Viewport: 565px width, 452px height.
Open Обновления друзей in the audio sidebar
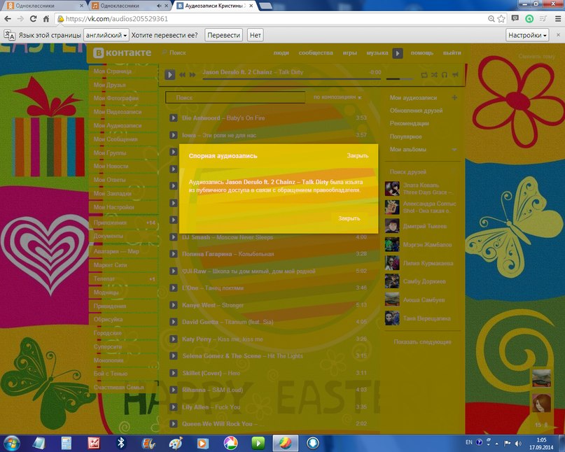click(416, 111)
